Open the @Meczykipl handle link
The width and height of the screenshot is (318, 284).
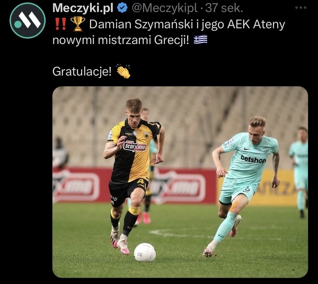coord(164,8)
